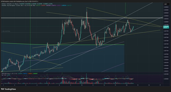Screen dimensions: 171x92
Task: Click date 12 on the time axis
Action: click(104, 85)
